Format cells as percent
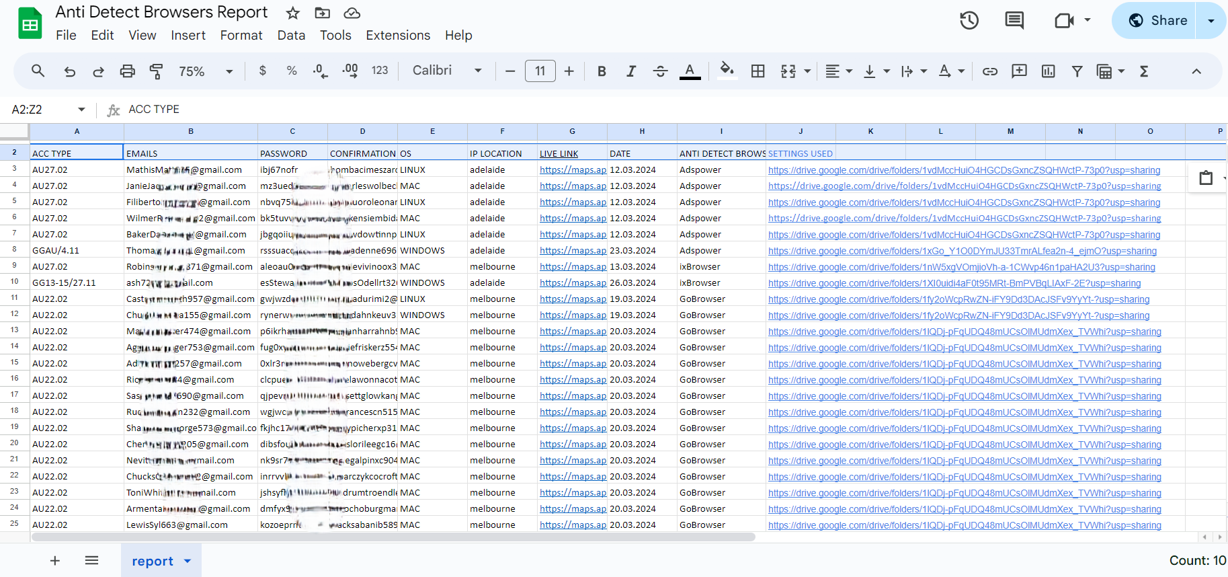The width and height of the screenshot is (1228, 577). (x=292, y=71)
